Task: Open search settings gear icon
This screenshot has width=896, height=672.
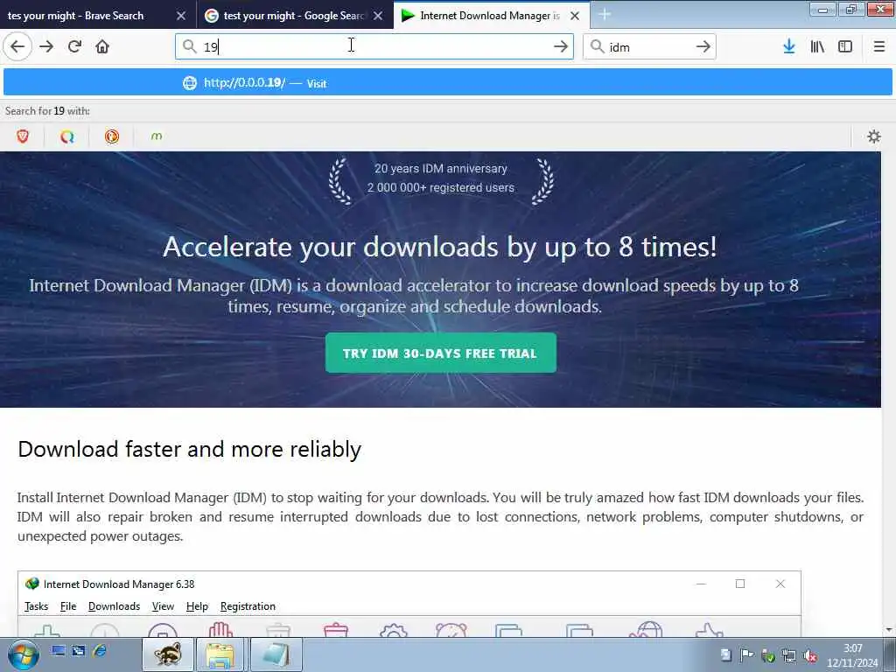Action: [x=874, y=136]
